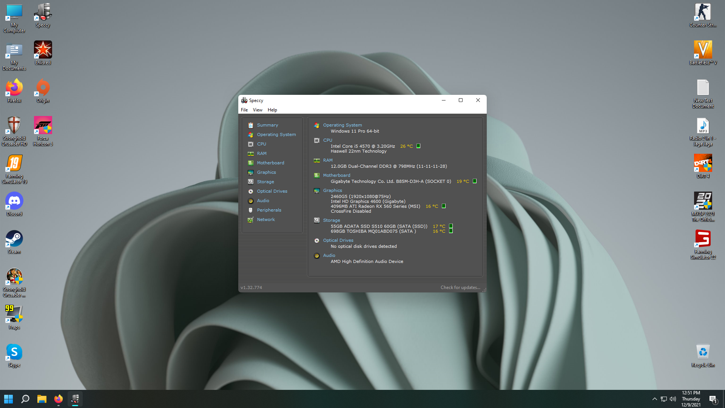Viewport: 725px width, 408px height.
Task: Open the clock and calendar flyout
Action: [691, 399]
